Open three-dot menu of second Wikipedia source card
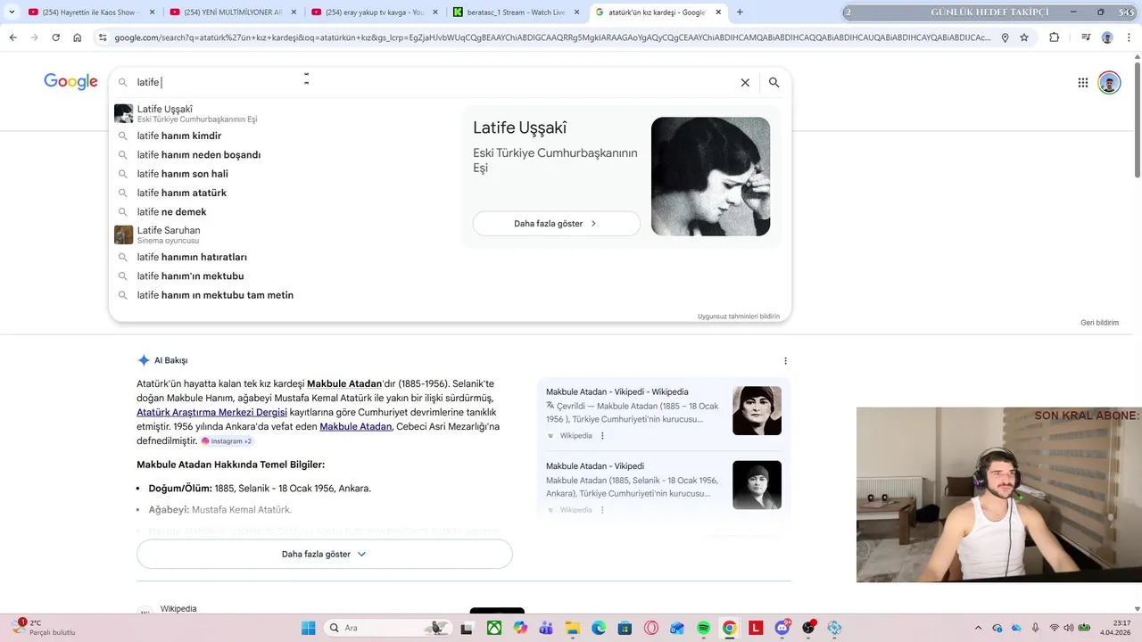 click(602, 510)
